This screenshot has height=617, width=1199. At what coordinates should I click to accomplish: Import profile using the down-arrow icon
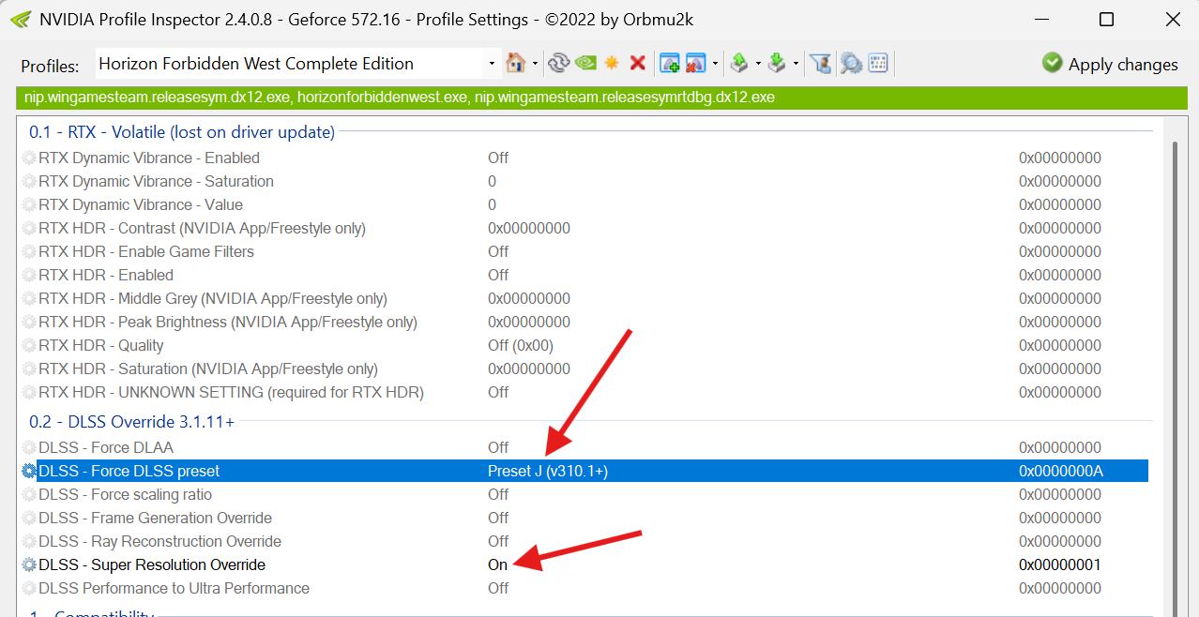pyautogui.click(x=777, y=63)
